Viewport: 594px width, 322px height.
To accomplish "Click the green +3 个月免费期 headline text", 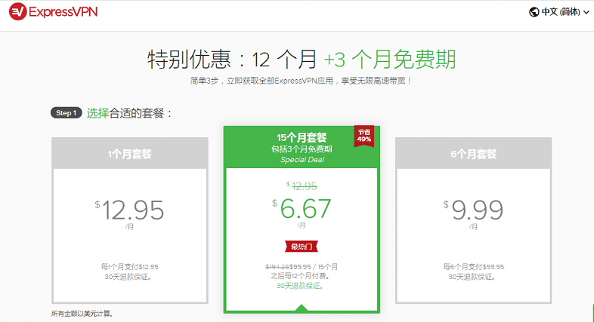I will click(x=390, y=60).
